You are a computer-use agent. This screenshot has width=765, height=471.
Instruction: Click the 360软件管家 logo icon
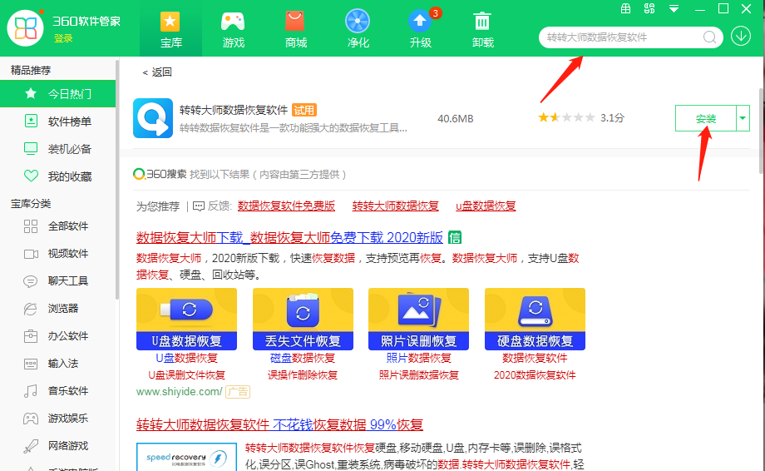[x=26, y=28]
